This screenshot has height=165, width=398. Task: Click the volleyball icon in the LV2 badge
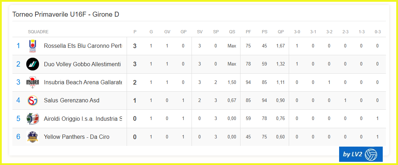[371, 154]
